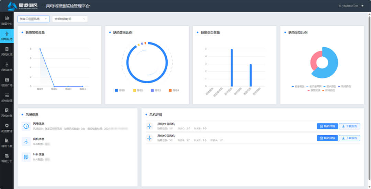
Task: Open 巡检管理 from the sidebar
Action: [x=7, y=97]
